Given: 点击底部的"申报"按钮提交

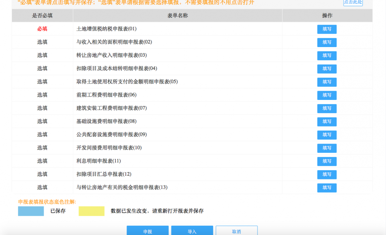Looking at the screenshot, I should click(147, 230).
